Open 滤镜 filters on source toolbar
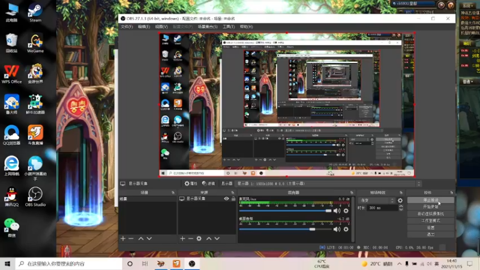Image resolution: width=480 pixels, height=270 pixels. [208, 184]
